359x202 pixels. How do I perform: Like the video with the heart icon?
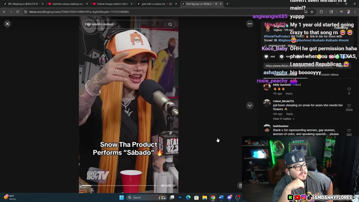[x=266, y=57]
